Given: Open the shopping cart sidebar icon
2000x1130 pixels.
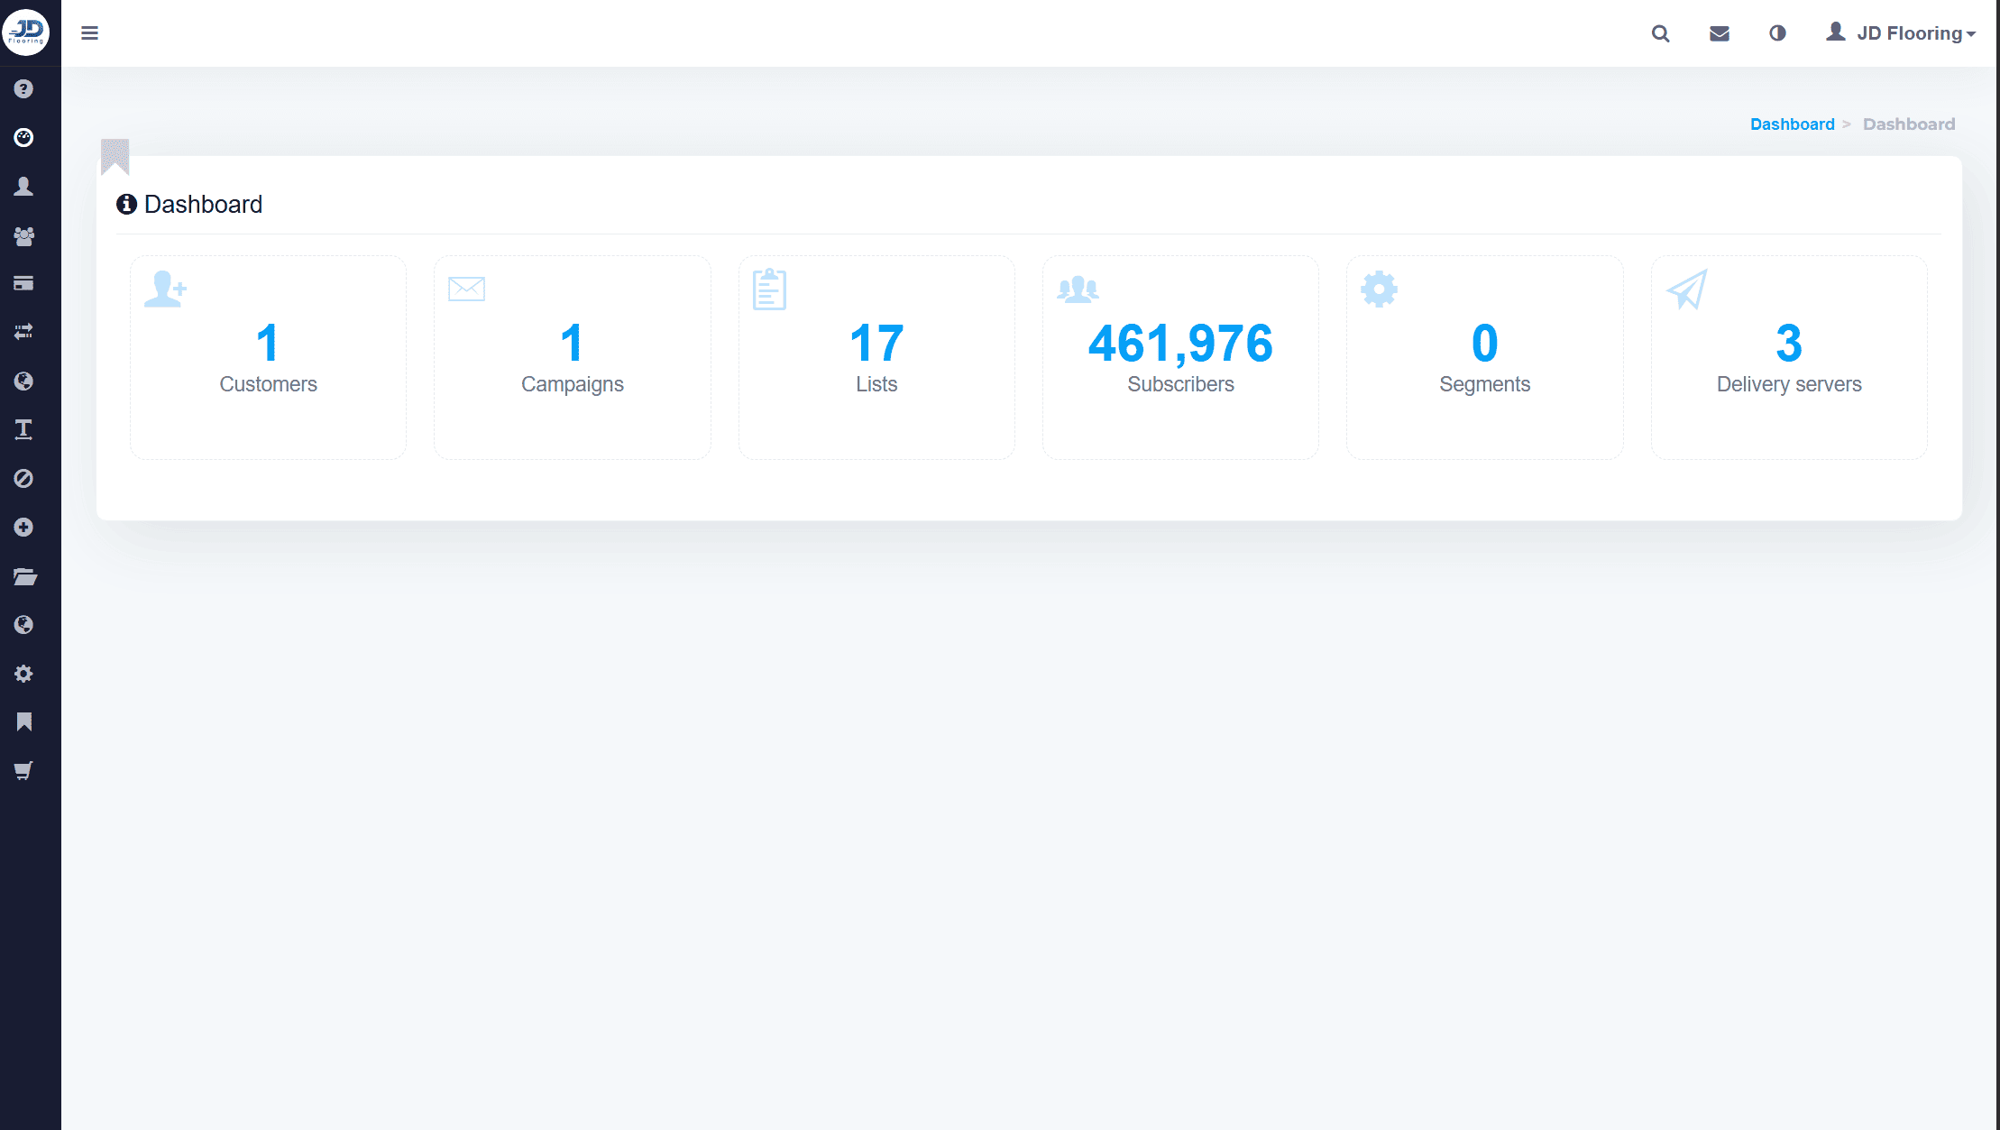Looking at the screenshot, I should pyautogui.click(x=24, y=770).
